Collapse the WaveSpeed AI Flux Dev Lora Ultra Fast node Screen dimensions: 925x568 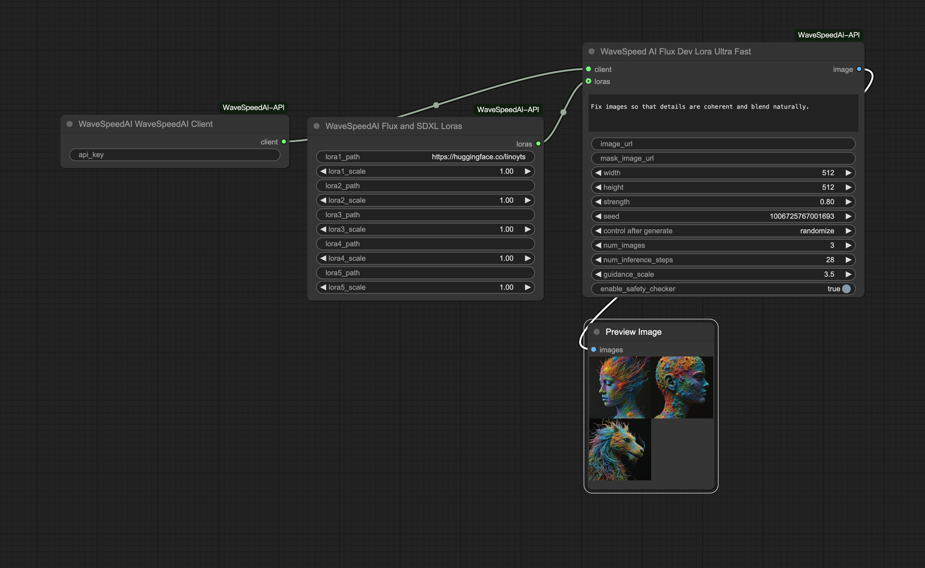tap(591, 51)
